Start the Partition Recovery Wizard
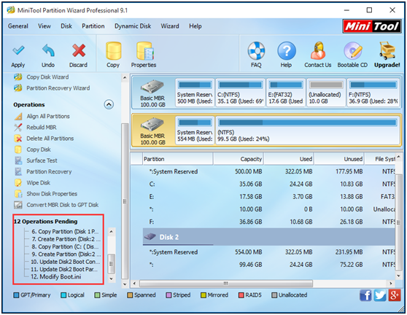The height and width of the screenshot is (315, 407). click(x=52, y=88)
